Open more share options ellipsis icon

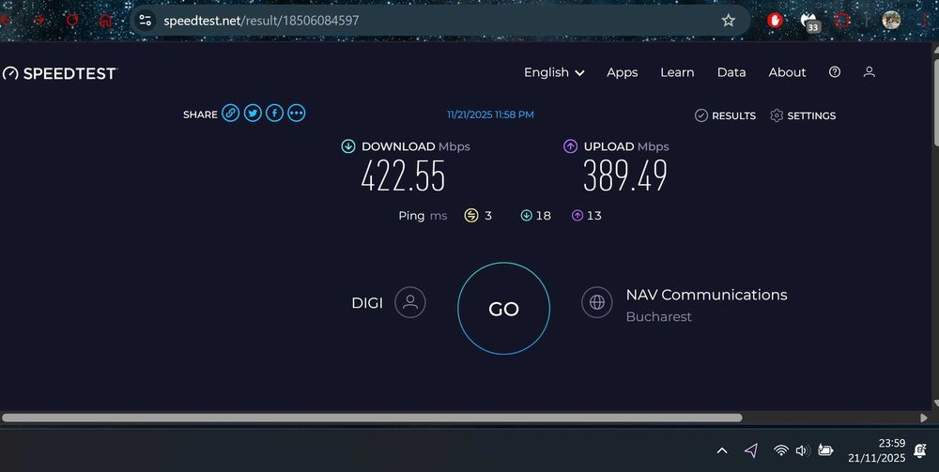point(297,113)
